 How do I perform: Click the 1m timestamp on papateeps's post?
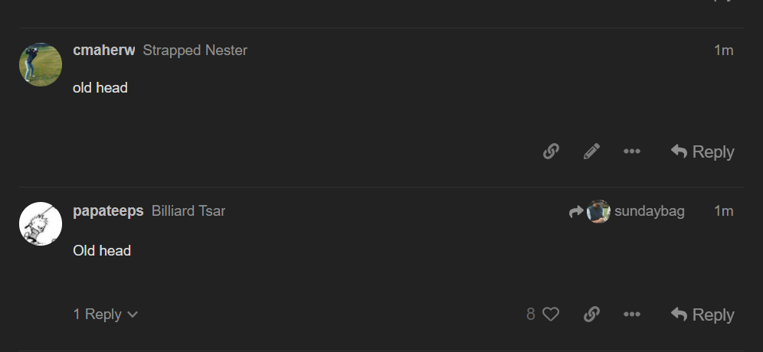pos(724,211)
